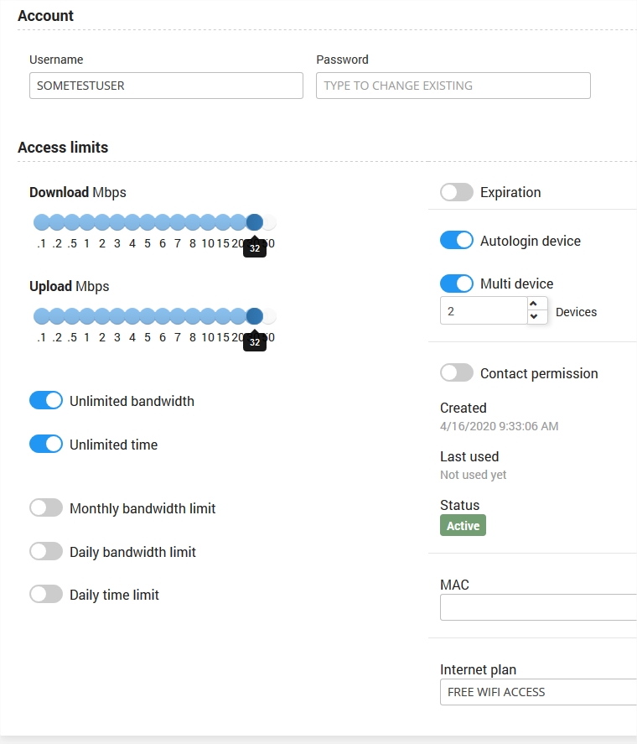This screenshot has height=744, width=637.
Task: Disable Unlimited bandwidth switch
Action: 46,401
